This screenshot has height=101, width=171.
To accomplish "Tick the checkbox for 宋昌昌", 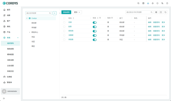I will (64, 40).
